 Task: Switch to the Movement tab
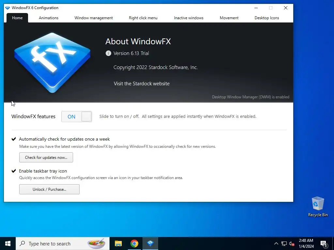229,18
